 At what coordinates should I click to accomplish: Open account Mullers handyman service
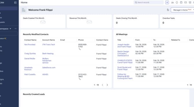(47, 60)
